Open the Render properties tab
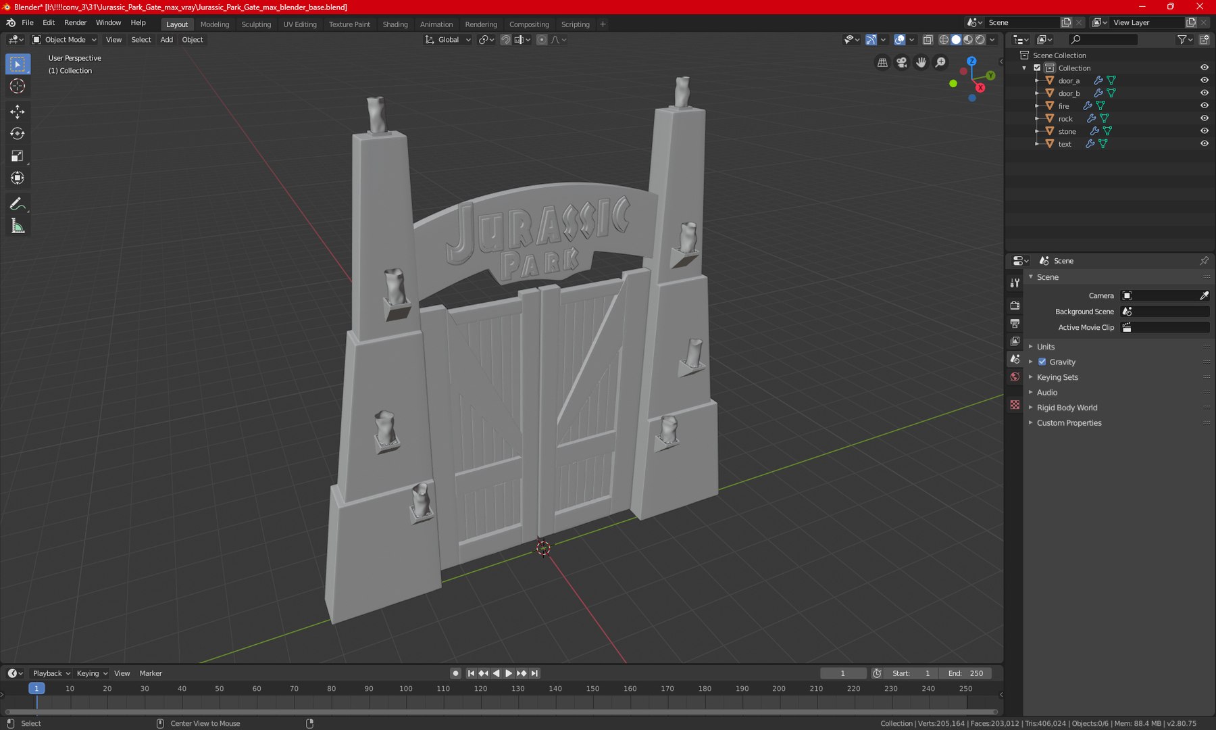The width and height of the screenshot is (1216, 730). (x=1015, y=306)
